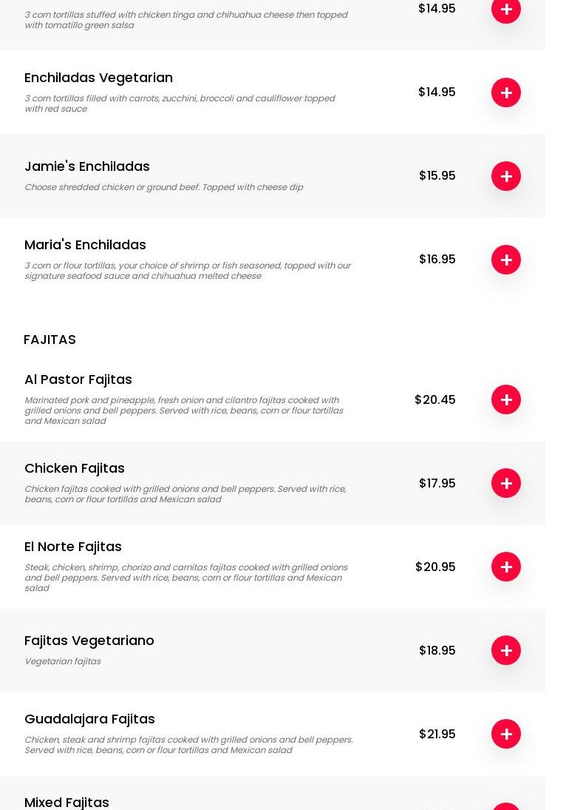Click the plus icon beside Al Pastor Fajitas
569x810 pixels.
[x=505, y=399]
